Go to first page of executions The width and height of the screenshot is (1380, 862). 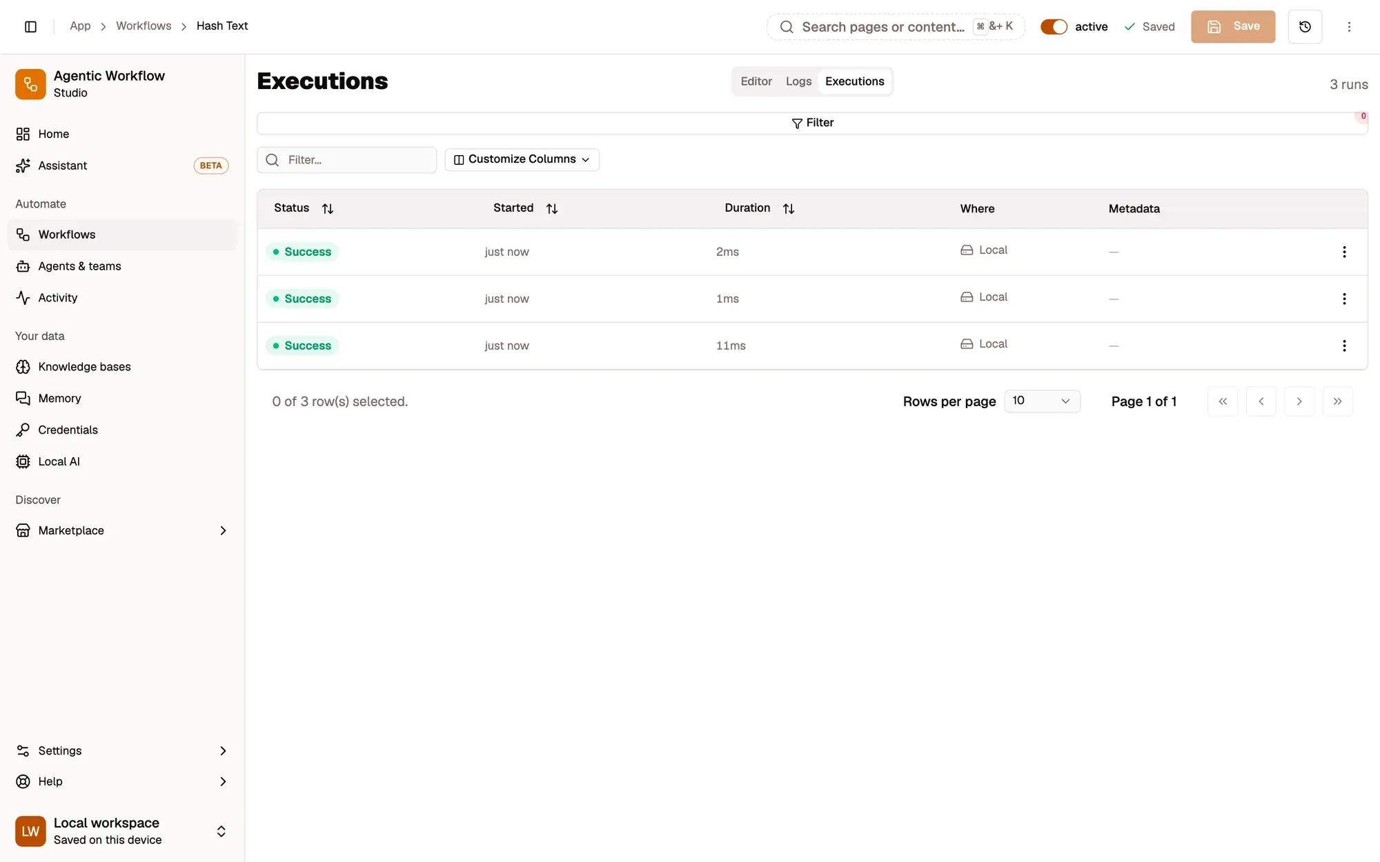1223,401
